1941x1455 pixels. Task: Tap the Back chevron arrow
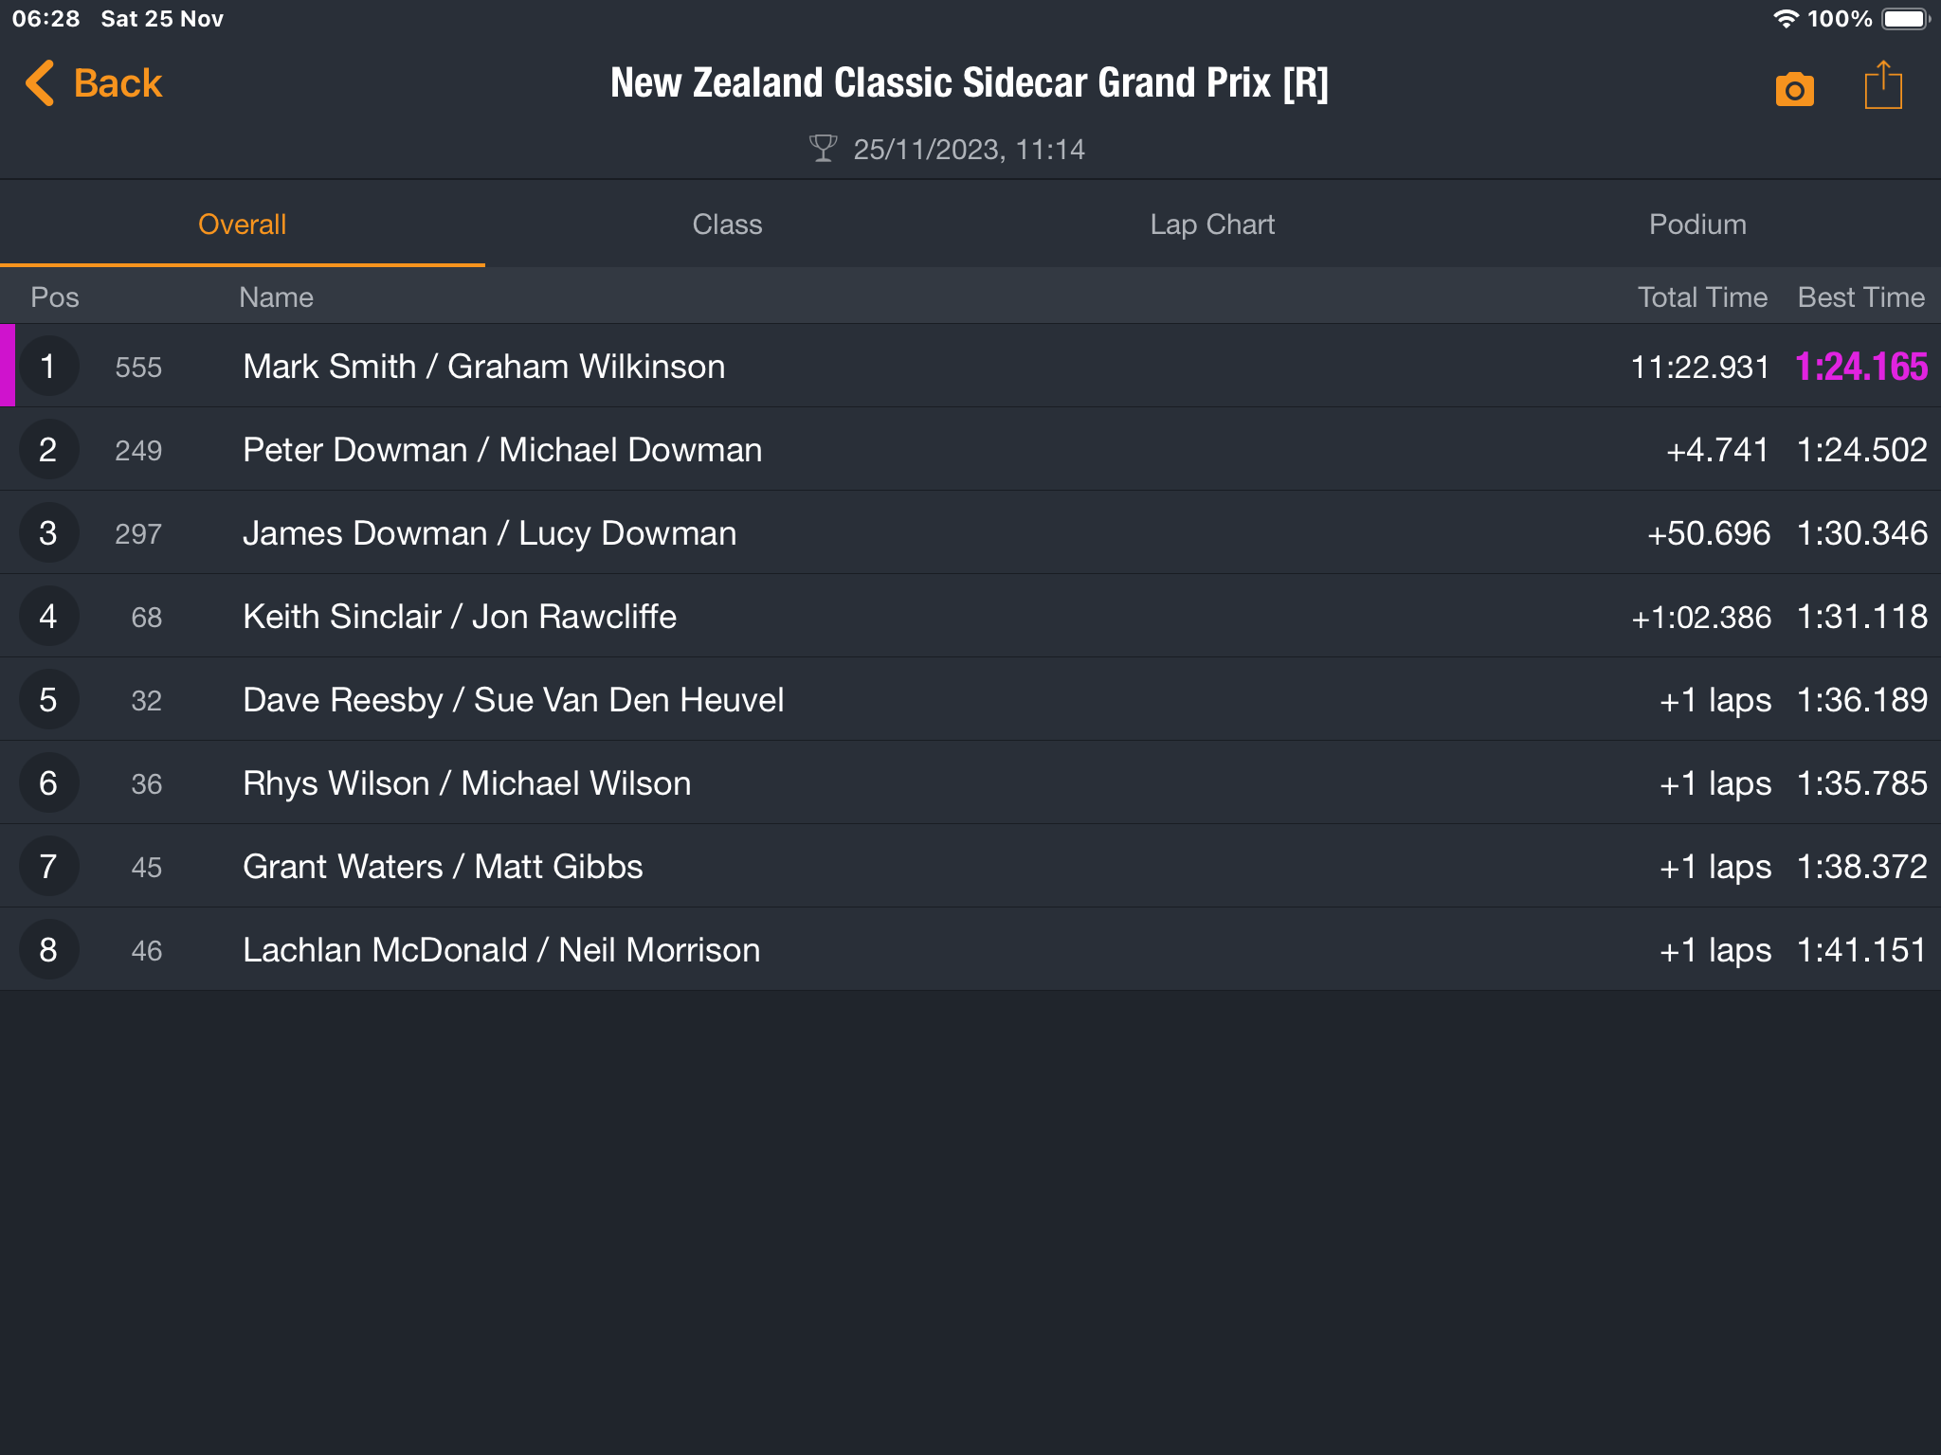click(40, 83)
